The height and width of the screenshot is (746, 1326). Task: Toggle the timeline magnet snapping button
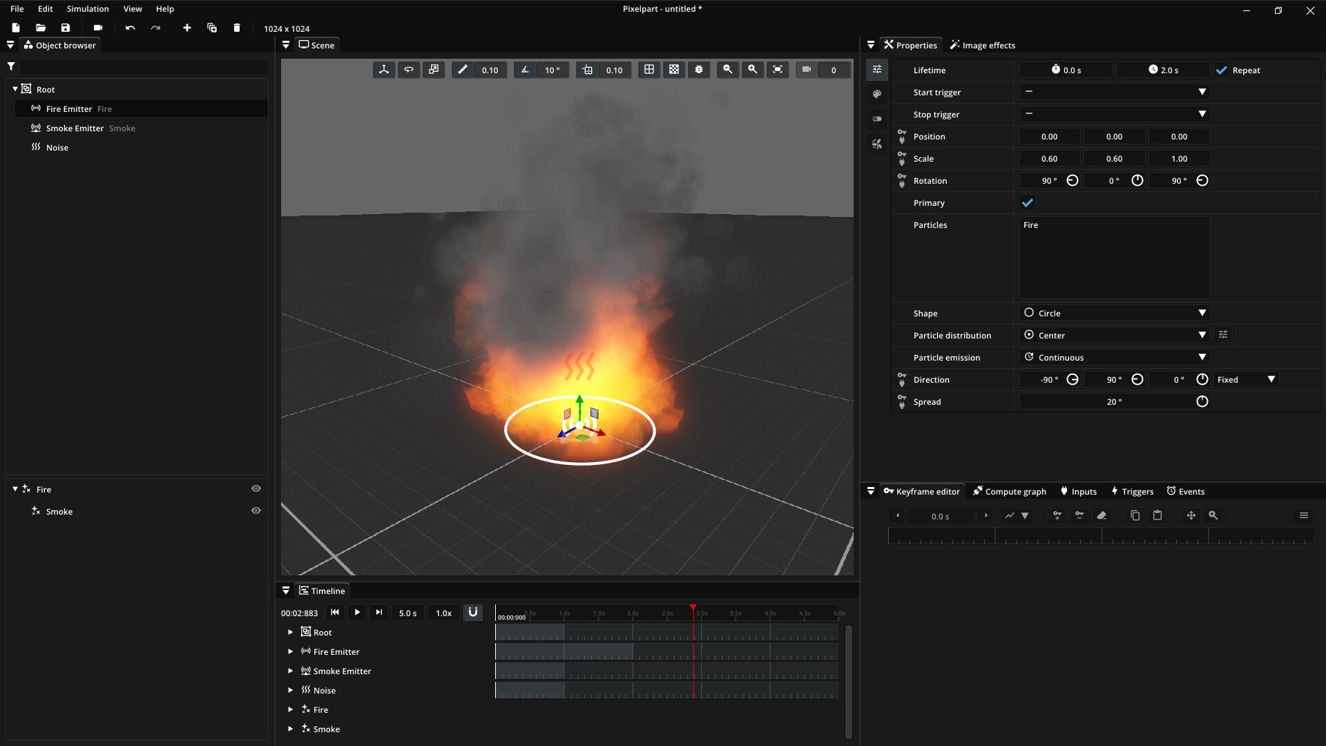473,613
